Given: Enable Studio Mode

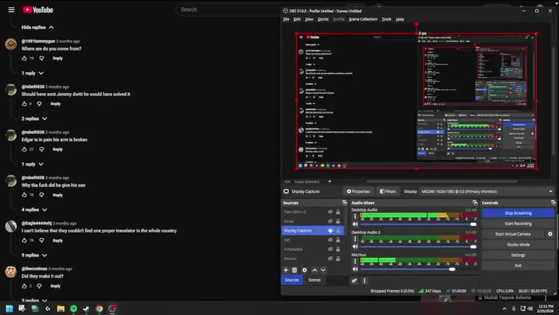Looking at the screenshot, I should [x=518, y=245].
